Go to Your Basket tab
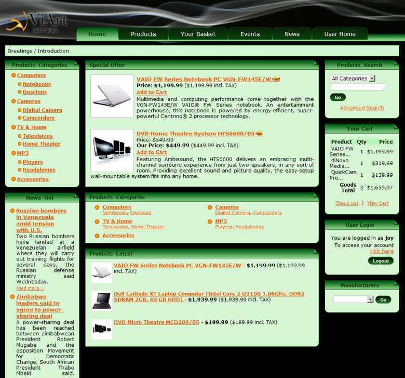This screenshot has height=378, width=405. pos(198,34)
